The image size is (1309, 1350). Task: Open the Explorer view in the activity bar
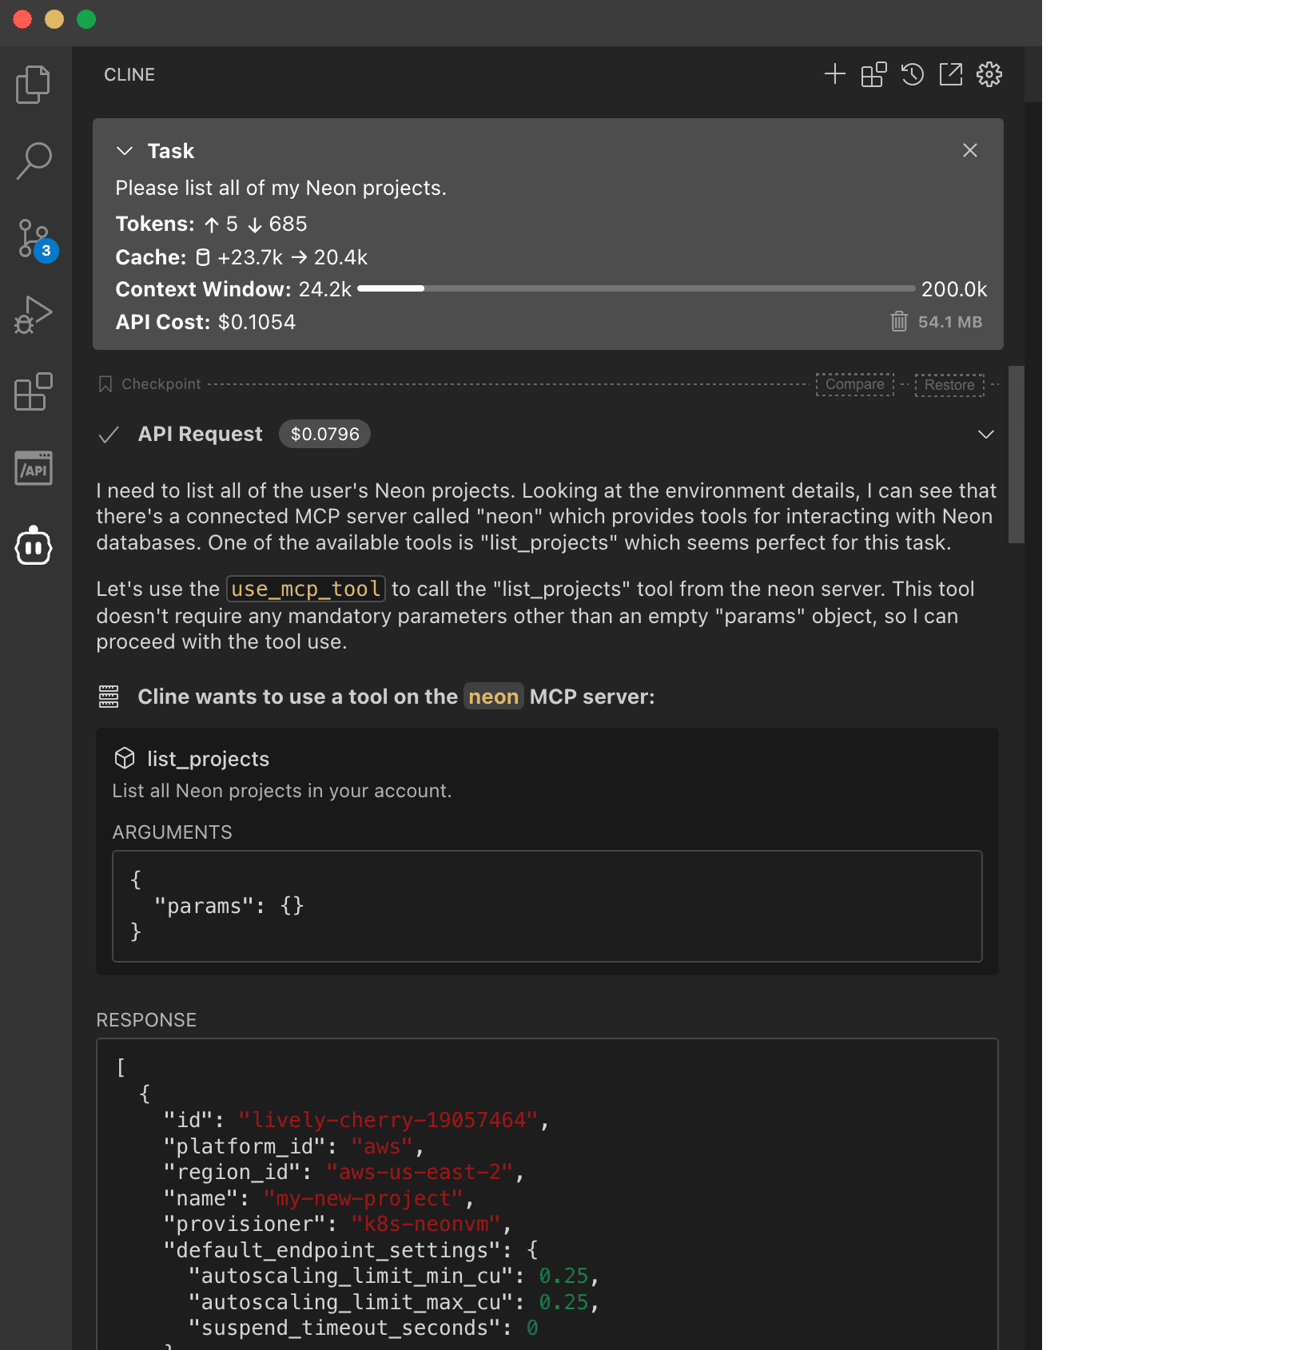33,84
